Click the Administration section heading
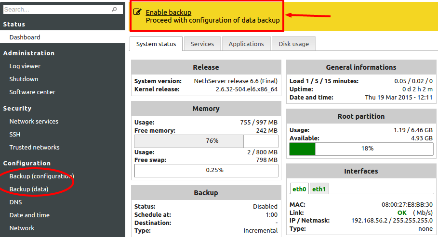This screenshot has width=438, height=237. point(29,53)
